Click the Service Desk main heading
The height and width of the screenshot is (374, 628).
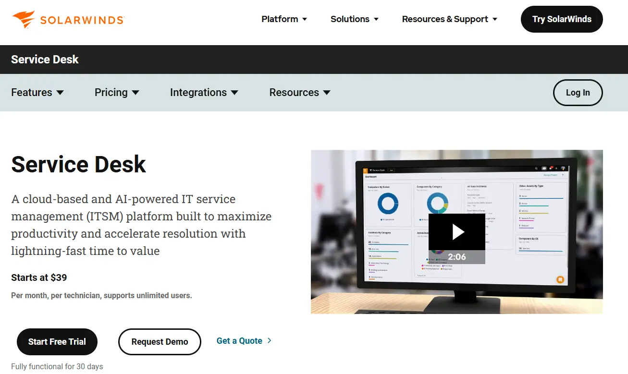click(x=78, y=164)
